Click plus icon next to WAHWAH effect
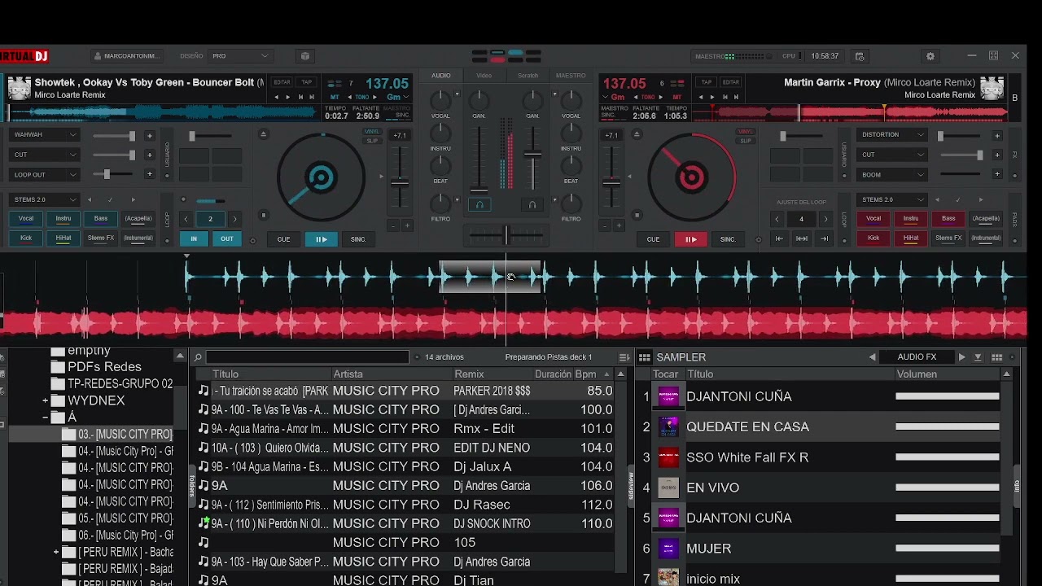 coord(149,136)
